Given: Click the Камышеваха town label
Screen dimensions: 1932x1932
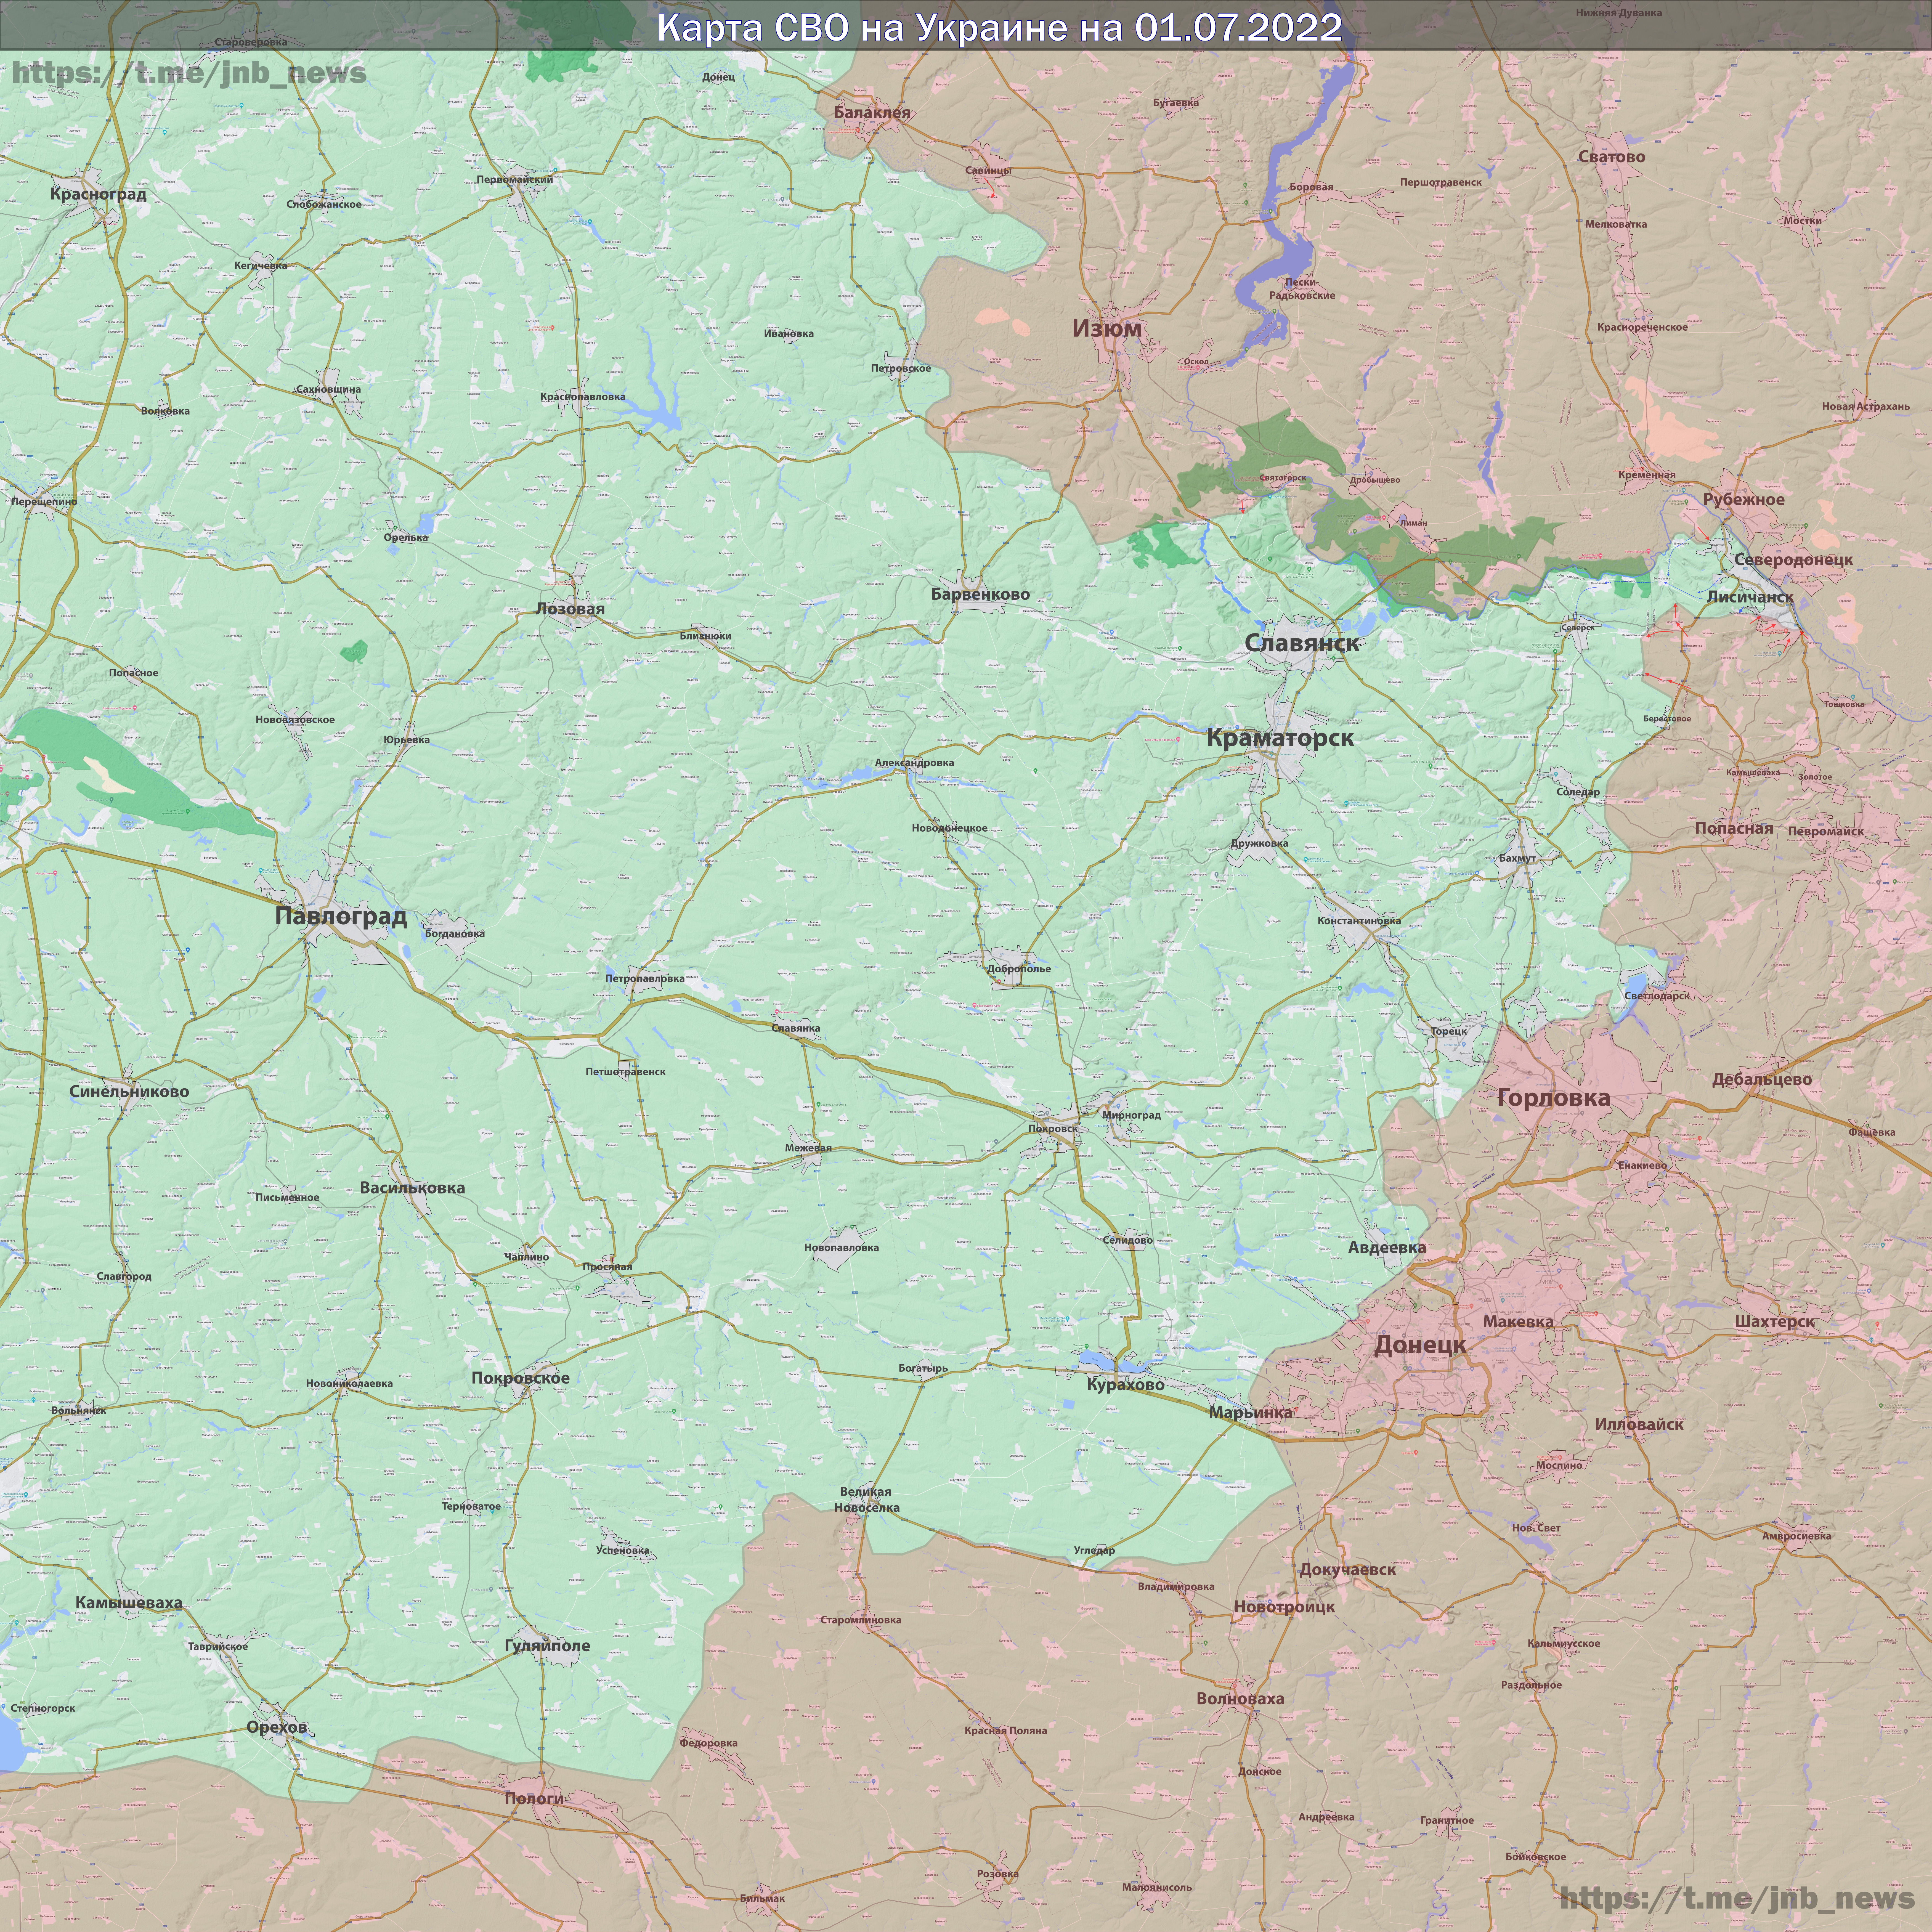Looking at the screenshot, I should coord(129,1603).
